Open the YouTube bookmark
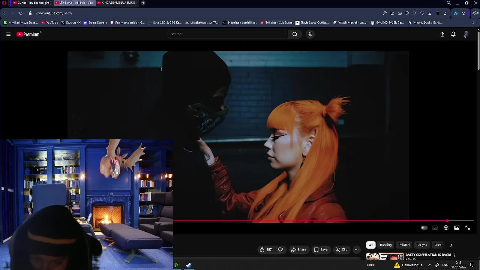 [49, 22]
